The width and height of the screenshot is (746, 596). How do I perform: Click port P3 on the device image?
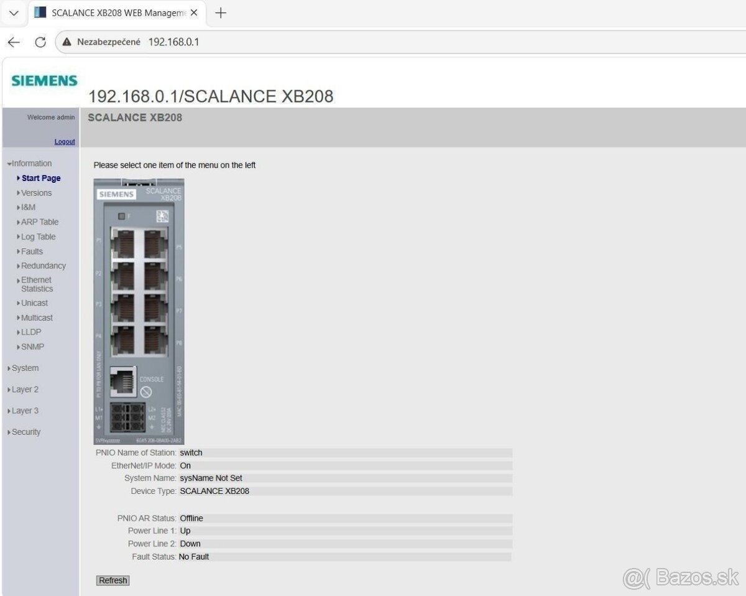pos(122,308)
